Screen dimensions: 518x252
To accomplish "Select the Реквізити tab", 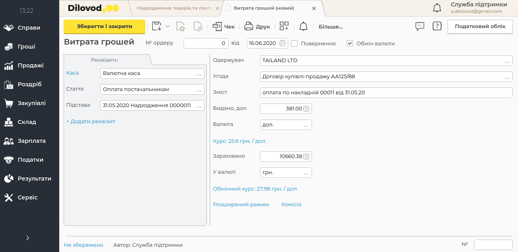I will point(104,60).
